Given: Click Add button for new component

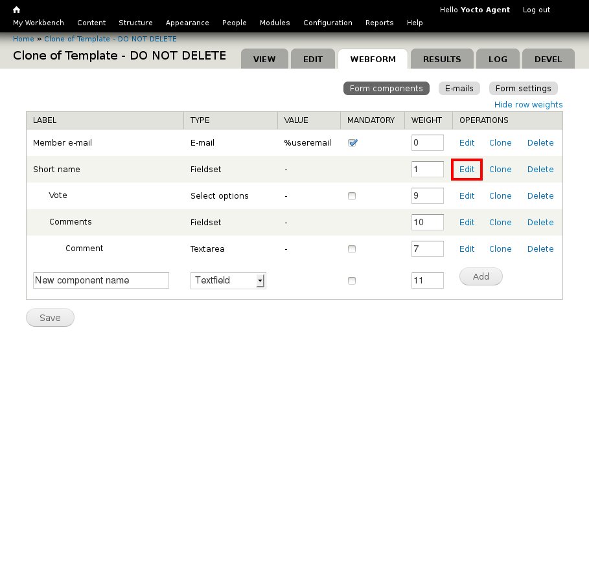Looking at the screenshot, I should pyautogui.click(x=480, y=276).
